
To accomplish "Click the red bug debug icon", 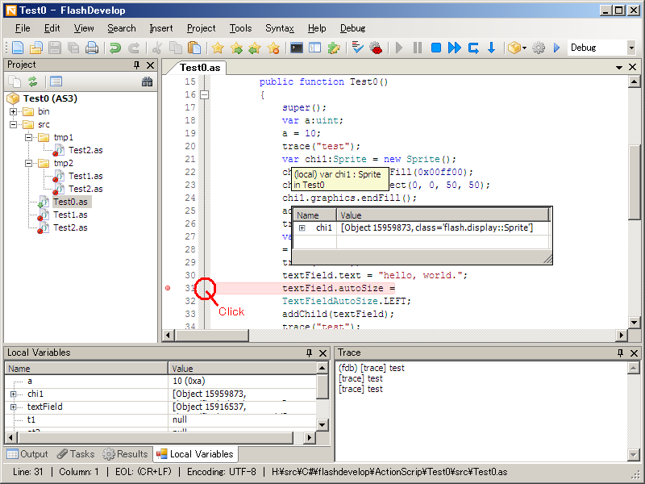I will coord(376,48).
